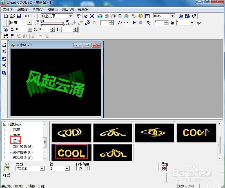
Task: Click the timeline frame slider handle
Action: click(42, 21)
